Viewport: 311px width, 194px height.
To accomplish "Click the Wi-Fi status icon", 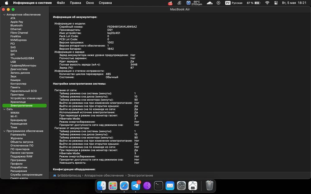I will coord(267,3).
